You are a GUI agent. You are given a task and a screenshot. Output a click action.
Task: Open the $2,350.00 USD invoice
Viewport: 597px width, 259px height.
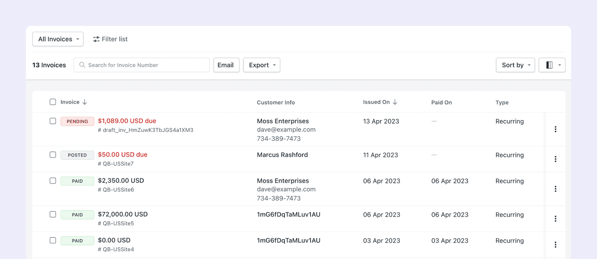(x=121, y=181)
